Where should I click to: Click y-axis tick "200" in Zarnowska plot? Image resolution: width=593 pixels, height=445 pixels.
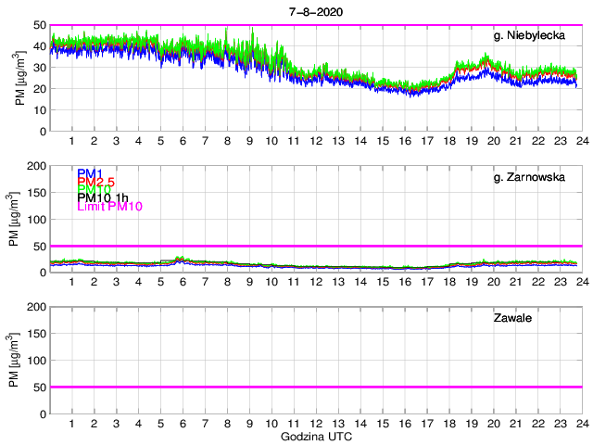pos(37,166)
